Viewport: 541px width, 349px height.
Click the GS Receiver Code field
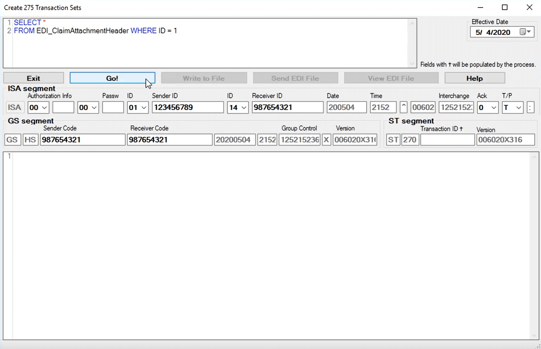coord(169,140)
